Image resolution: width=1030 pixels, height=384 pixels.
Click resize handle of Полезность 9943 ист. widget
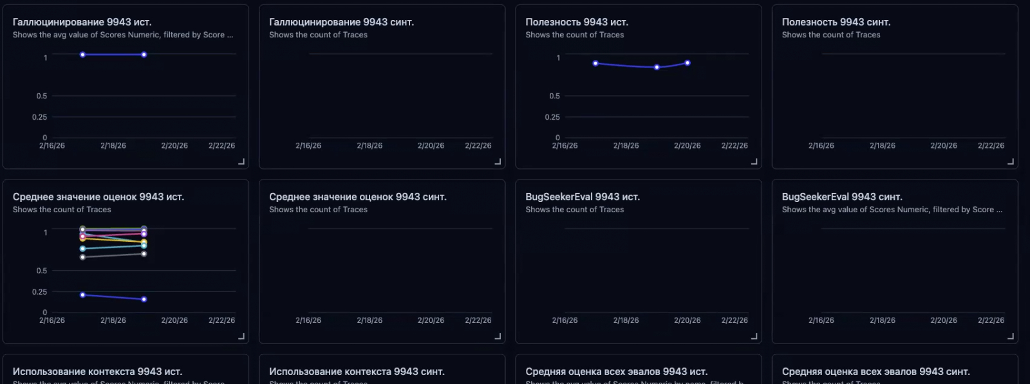click(x=754, y=161)
